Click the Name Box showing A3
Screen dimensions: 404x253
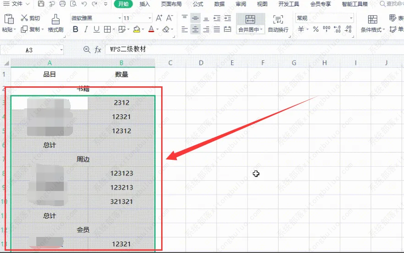pos(32,50)
